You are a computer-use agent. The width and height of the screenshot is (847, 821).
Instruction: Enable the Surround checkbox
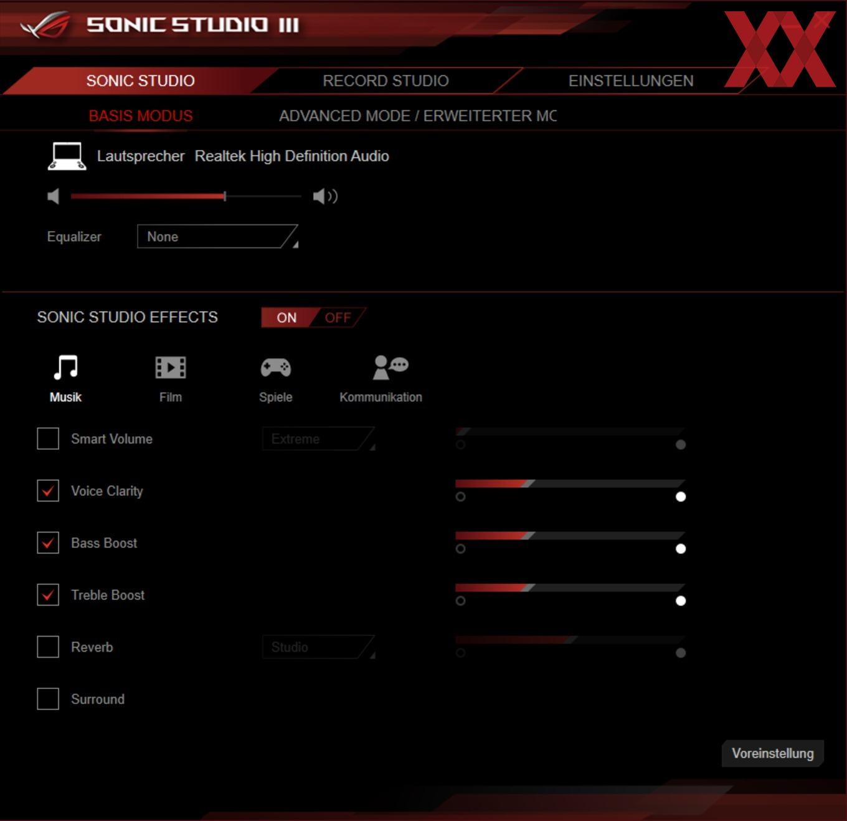48,699
